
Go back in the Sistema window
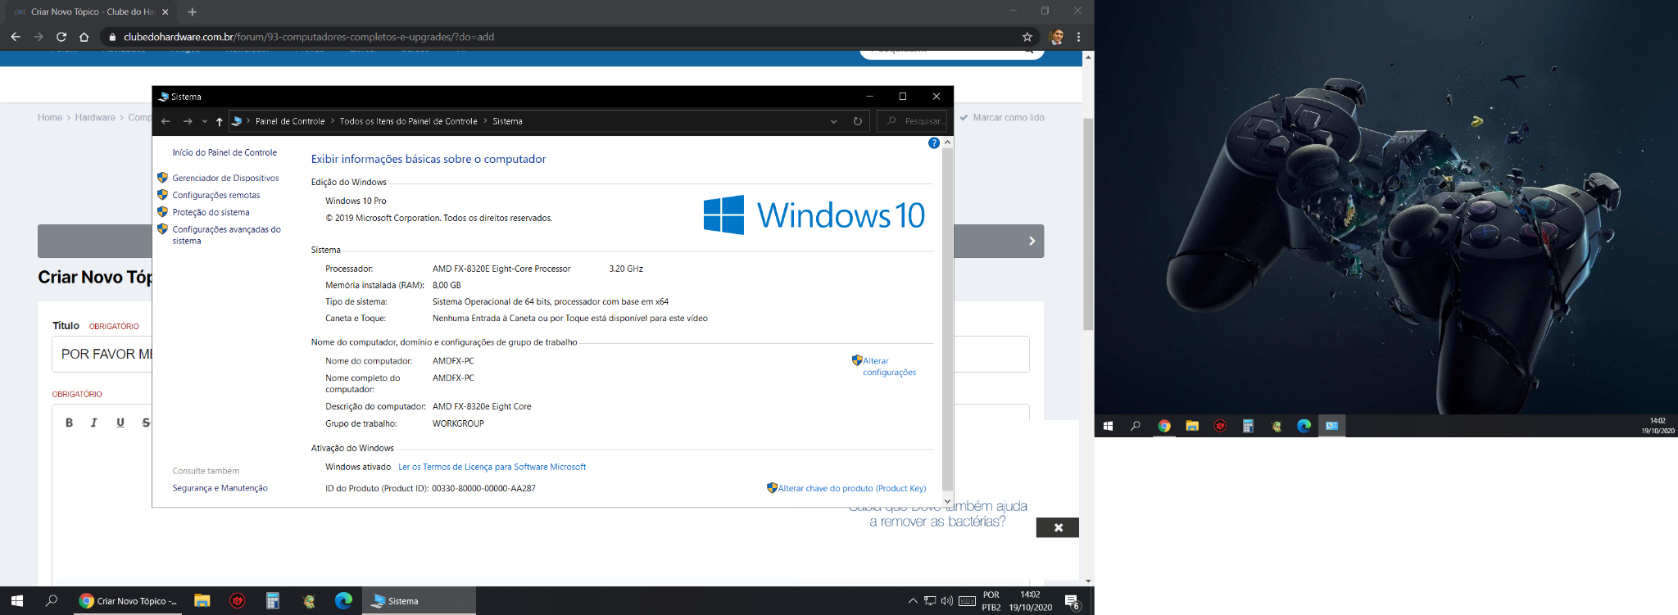point(166,121)
